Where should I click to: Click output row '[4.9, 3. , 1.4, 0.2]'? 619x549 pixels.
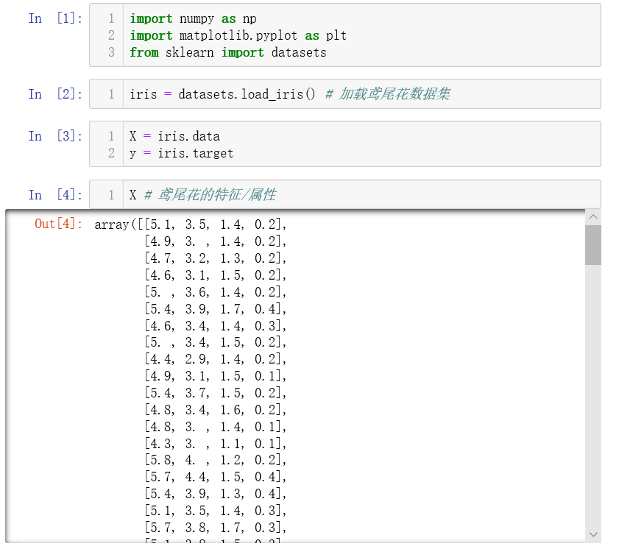click(215, 241)
